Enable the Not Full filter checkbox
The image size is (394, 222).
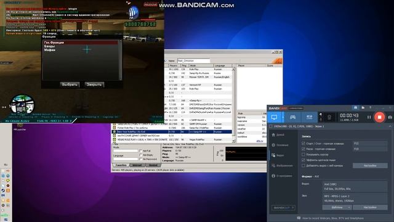(141, 150)
